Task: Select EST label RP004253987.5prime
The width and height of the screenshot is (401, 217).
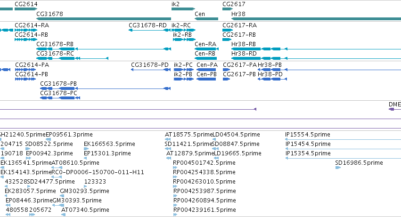Action: click(x=205, y=192)
